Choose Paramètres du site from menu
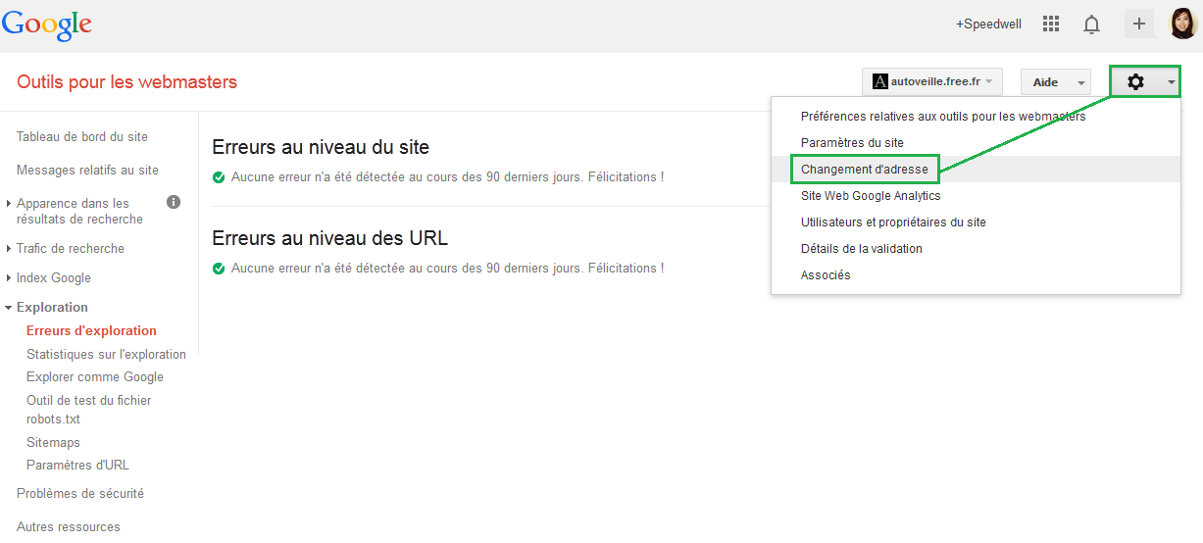Image resolution: width=1203 pixels, height=543 pixels. point(852,143)
